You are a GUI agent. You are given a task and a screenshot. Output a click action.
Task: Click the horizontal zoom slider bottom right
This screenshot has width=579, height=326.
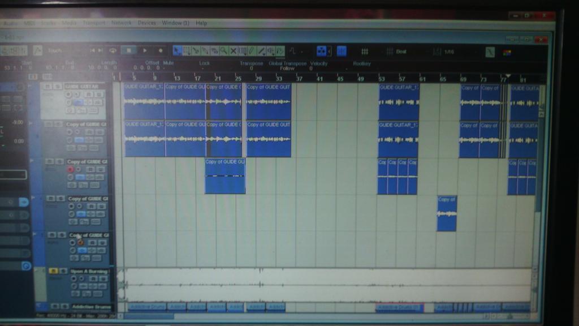[x=511, y=317]
